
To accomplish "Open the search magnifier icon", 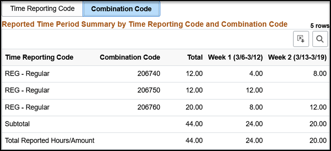I will coord(320,39).
